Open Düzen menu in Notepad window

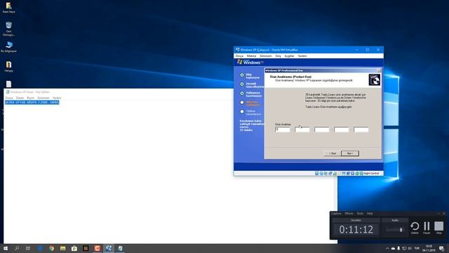coord(20,98)
